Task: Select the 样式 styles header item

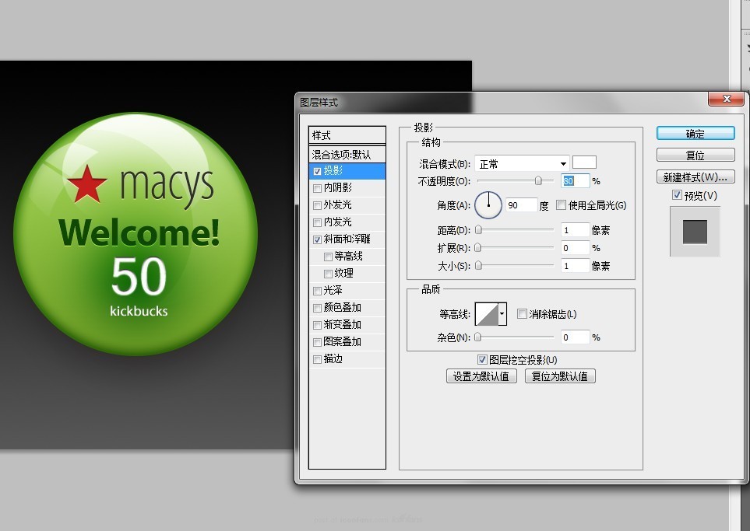Action: point(347,135)
